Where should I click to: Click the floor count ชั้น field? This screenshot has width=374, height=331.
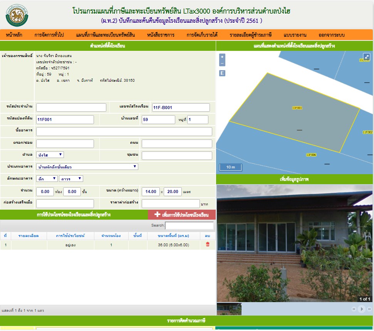coord(72,192)
